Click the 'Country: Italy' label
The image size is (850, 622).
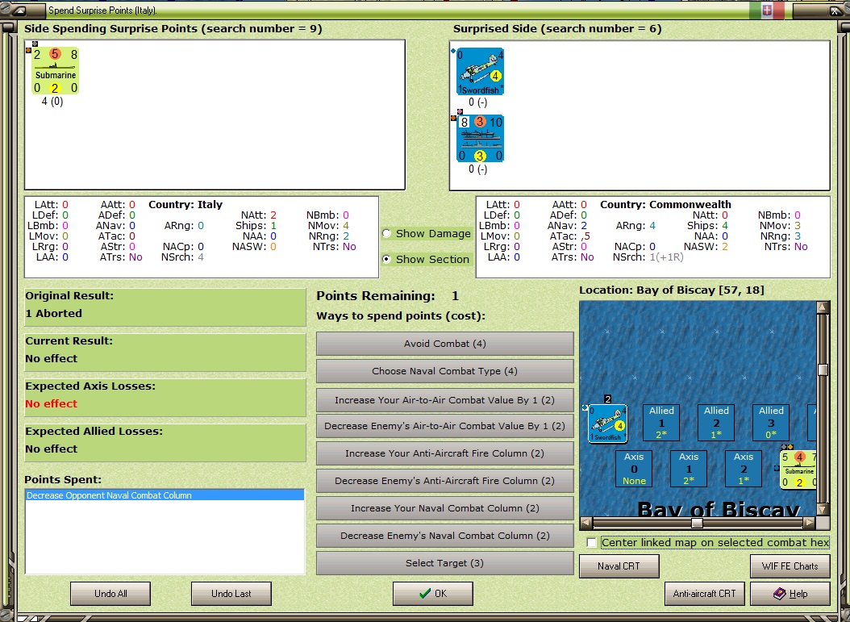(185, 204)
